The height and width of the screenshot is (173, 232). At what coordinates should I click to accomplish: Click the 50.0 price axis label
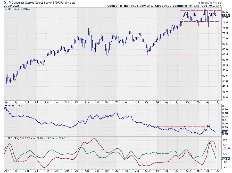(225, 81)
